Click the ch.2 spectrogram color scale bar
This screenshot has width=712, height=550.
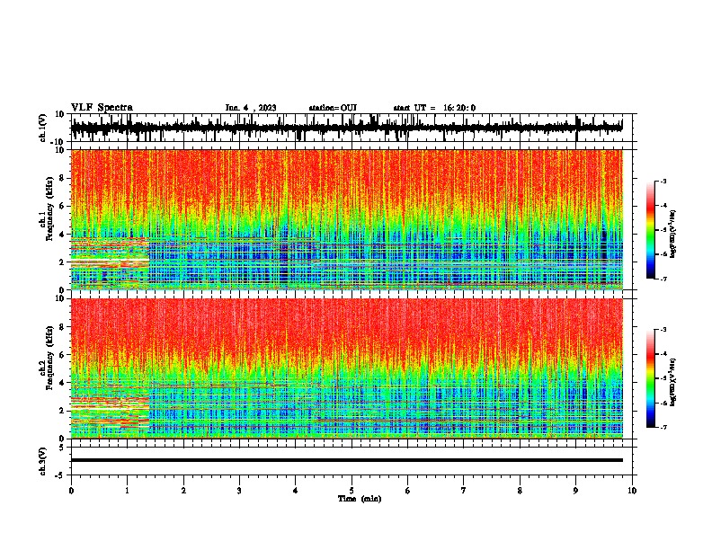point(651,378)
